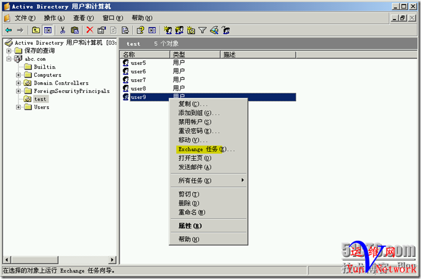Click the Cut scissors icon
Screen dimensions: 421x279
[63, 30]
